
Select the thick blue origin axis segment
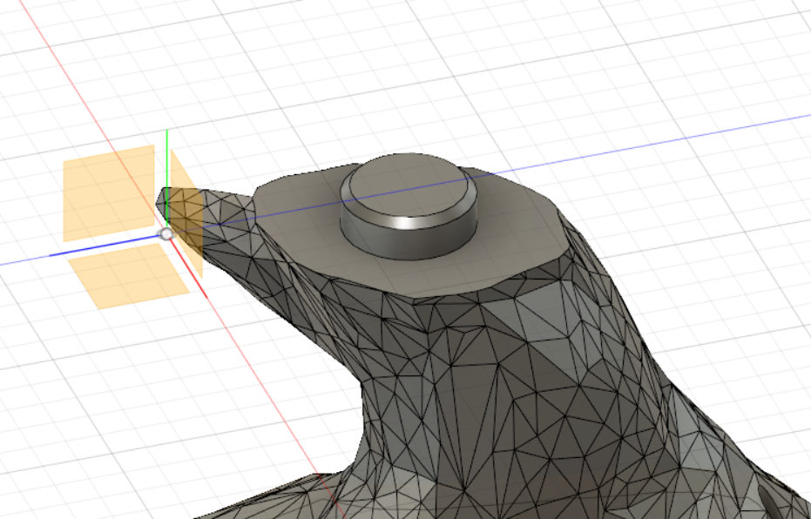pyautogui.click(x=105, y=246)
